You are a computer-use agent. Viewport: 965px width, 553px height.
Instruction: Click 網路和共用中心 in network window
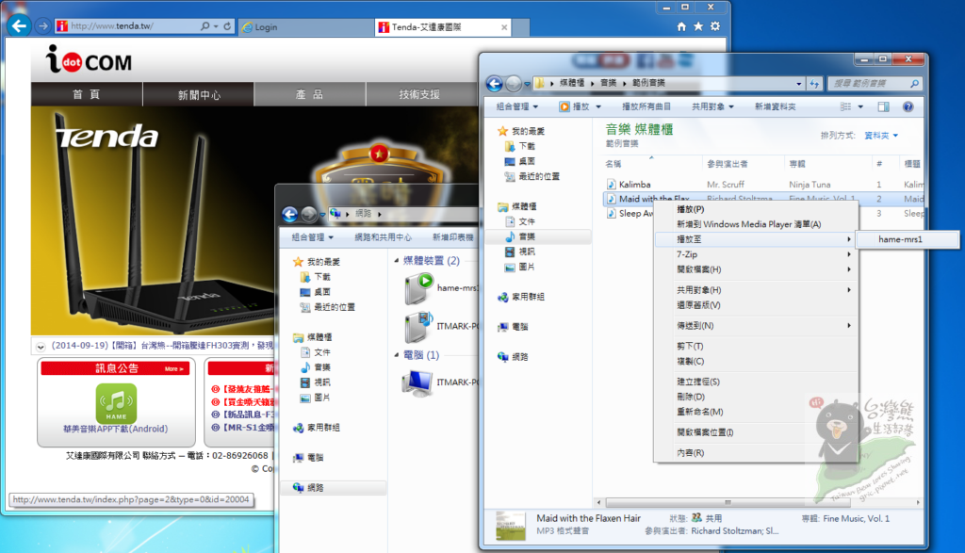383,237
